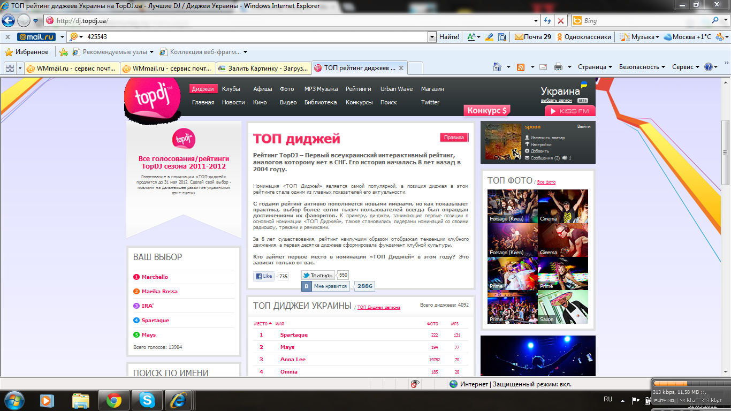Stop page loading with the red X icon
Screen dimensions: 731x411
tap(560, 21)
